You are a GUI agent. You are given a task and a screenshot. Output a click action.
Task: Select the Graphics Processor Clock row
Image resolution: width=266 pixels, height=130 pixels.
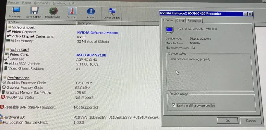(27, 83)
